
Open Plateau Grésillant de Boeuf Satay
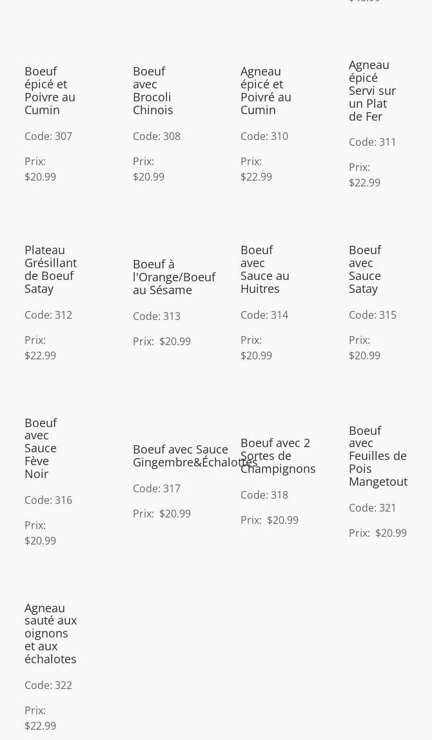[x=50, y=270]
